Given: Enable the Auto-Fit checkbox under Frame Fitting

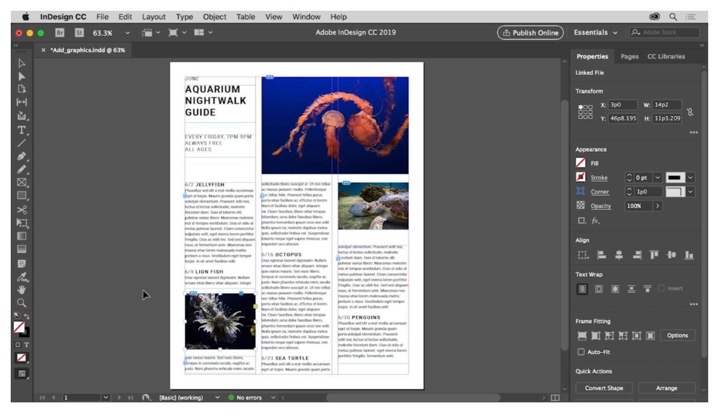Looking at the screenshot, I should coord(581,352).
